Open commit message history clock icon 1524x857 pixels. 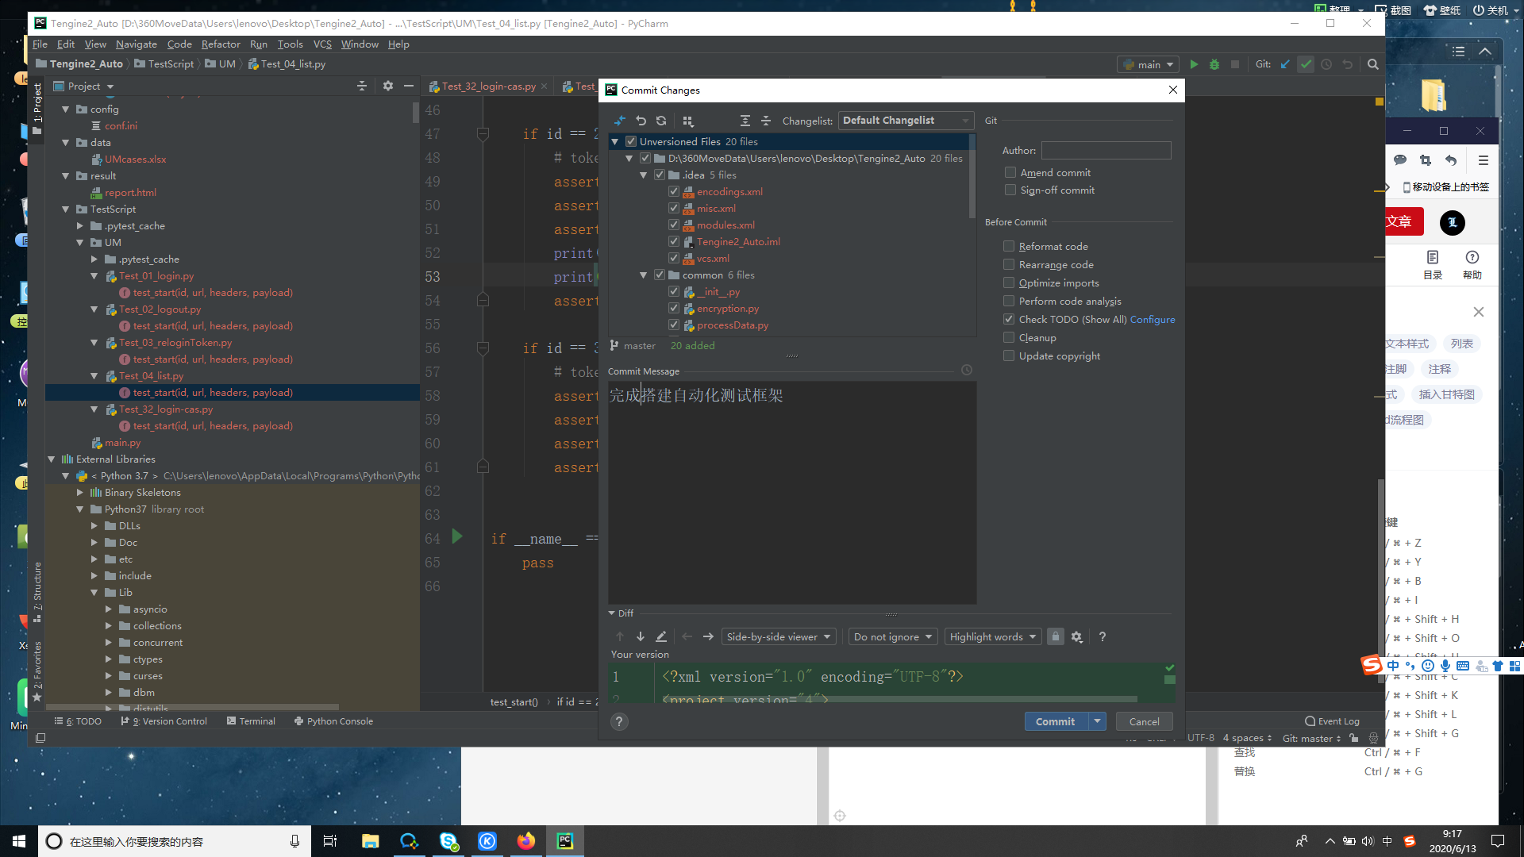click(967, 371)
